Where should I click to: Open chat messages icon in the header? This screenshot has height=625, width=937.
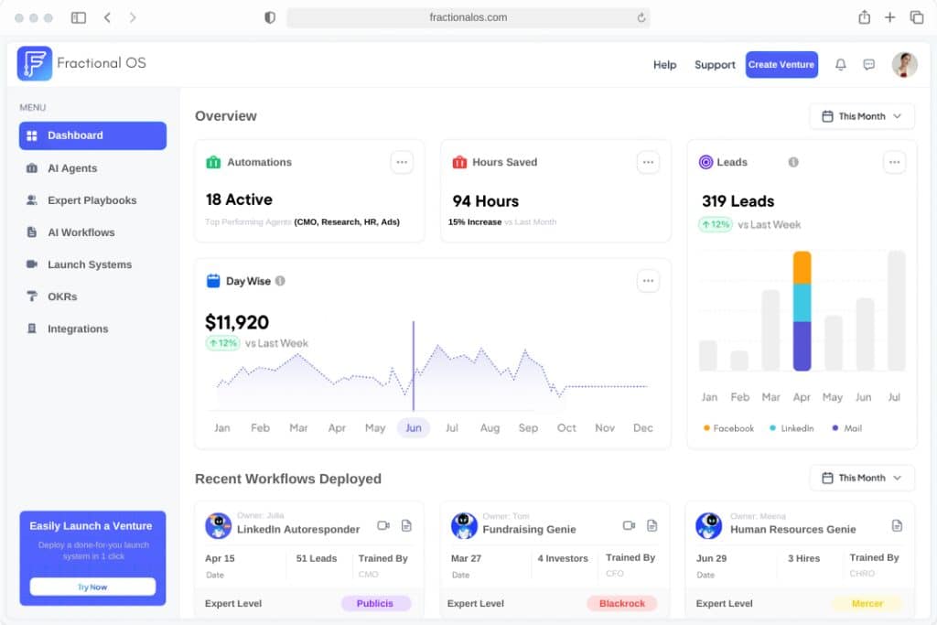[x=870, y=65]
